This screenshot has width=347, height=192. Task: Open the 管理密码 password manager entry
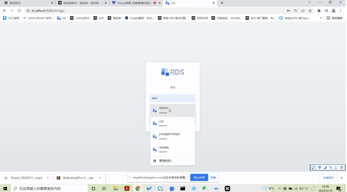[172, 161]
